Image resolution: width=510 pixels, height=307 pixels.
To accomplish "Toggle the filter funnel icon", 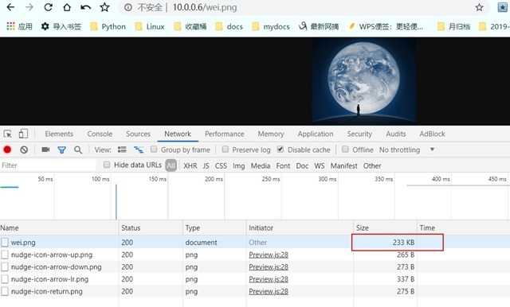I will click(61, 150).
